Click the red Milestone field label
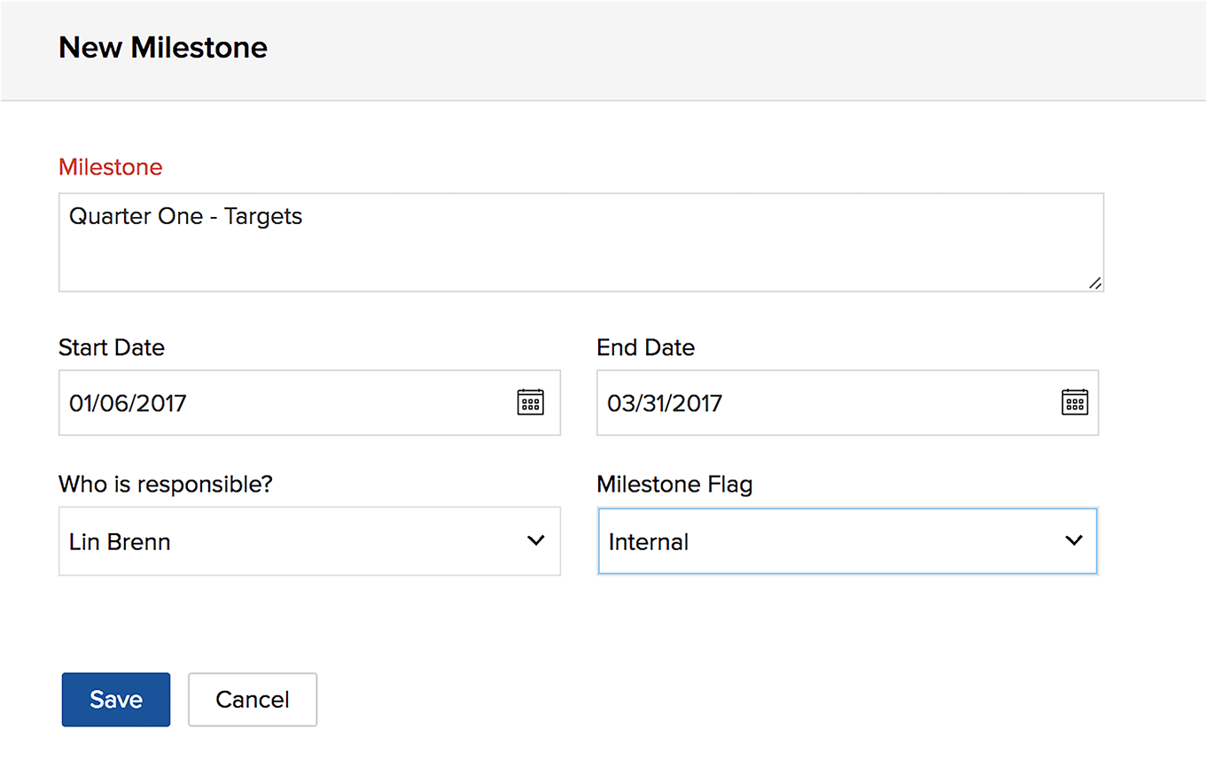 tap(111, 167)
